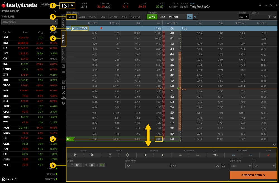This screenshot has width=279, height=183.
Task: Open the config gear icon
Action: pyautogui.click(x=275, y=16)
